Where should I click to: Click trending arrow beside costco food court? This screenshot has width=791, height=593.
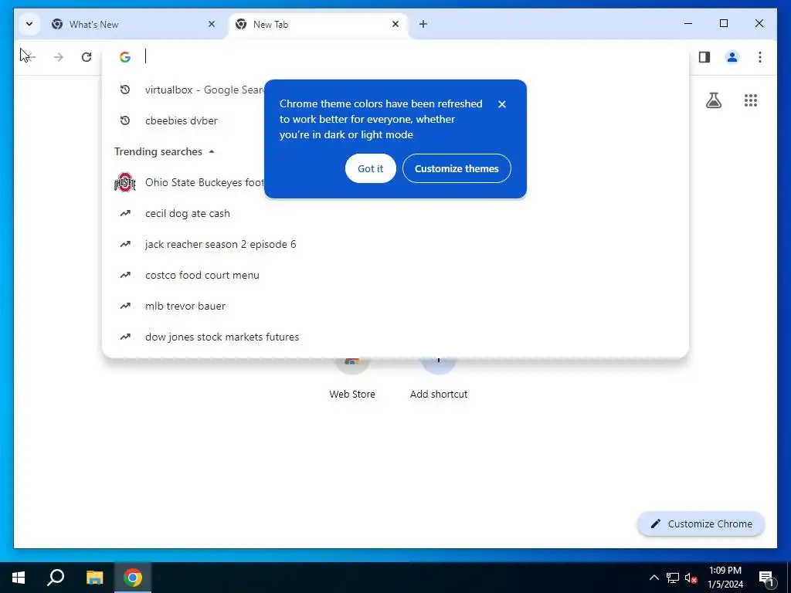point(125,275)
